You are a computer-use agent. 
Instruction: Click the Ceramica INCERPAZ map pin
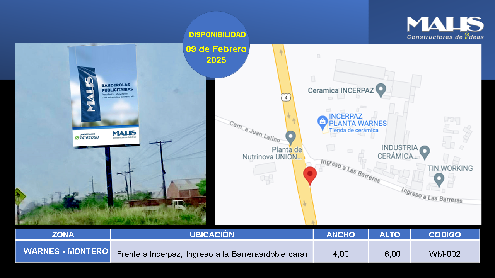[381, 90]
